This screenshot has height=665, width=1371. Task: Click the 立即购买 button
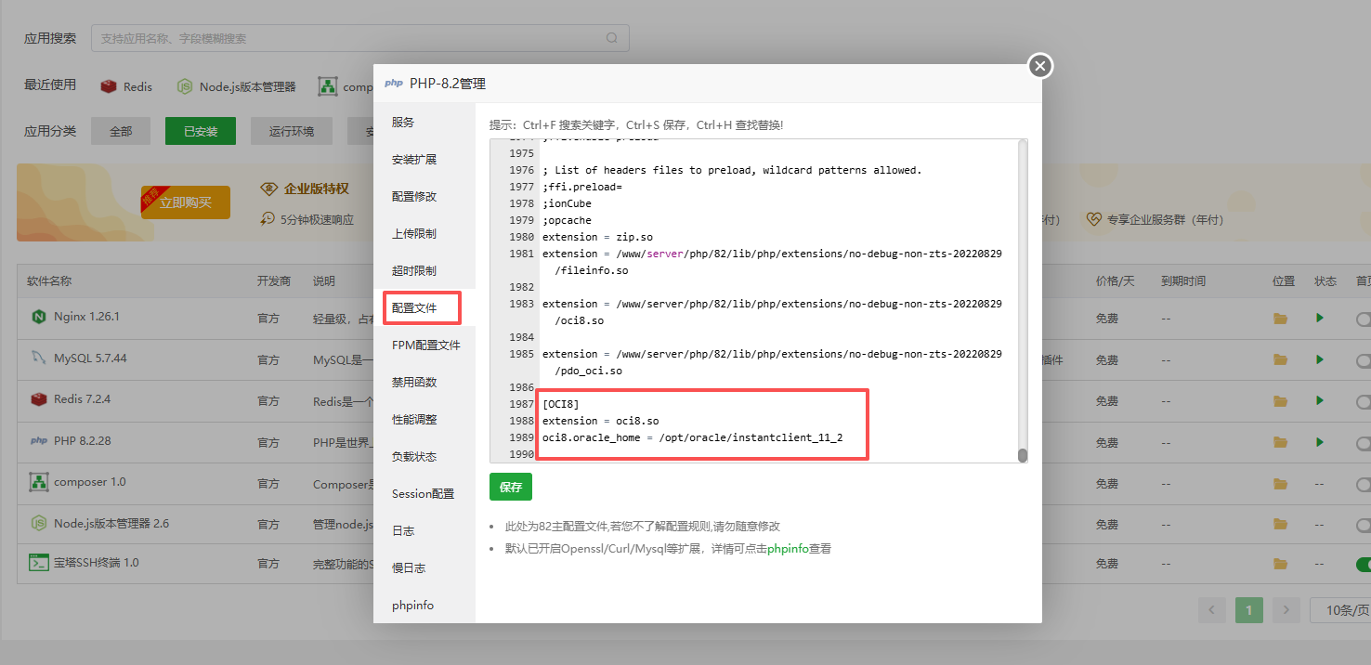click(x=185, y=202)
